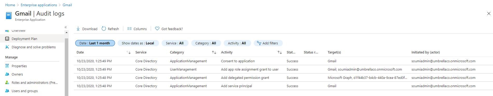Click the Got feedback heart icon

pos(157,29)
